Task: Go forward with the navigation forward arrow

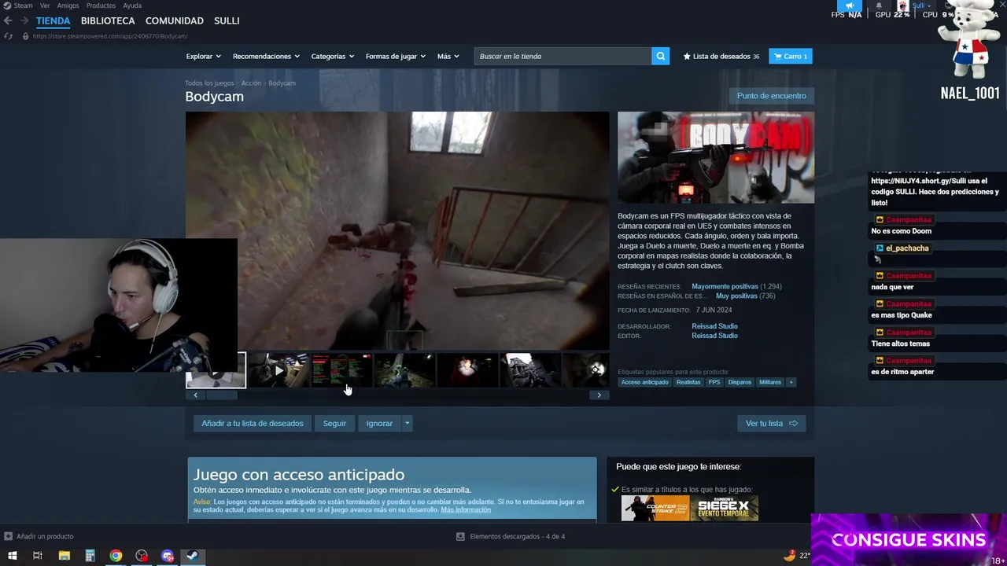Action: (24, 20)
